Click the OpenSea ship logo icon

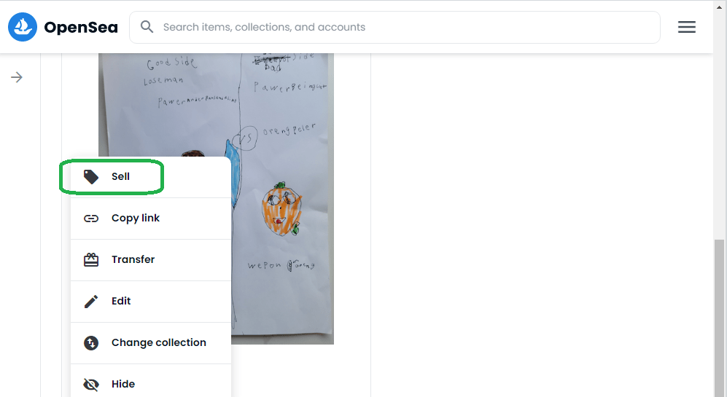coord(23,27)
